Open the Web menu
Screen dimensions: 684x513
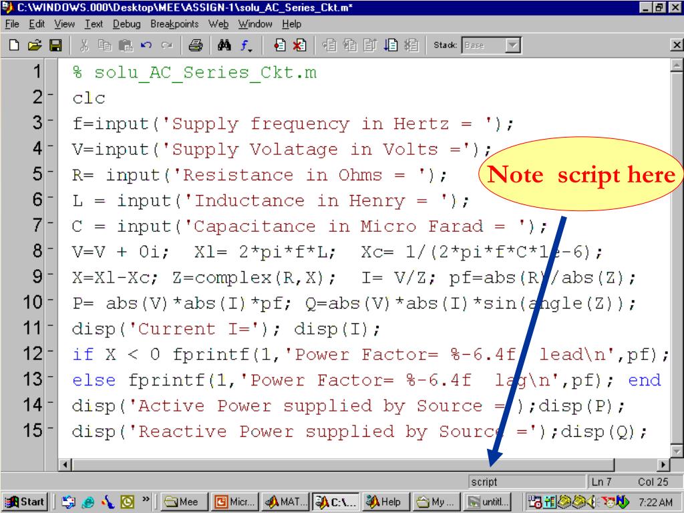pos(218,25)
